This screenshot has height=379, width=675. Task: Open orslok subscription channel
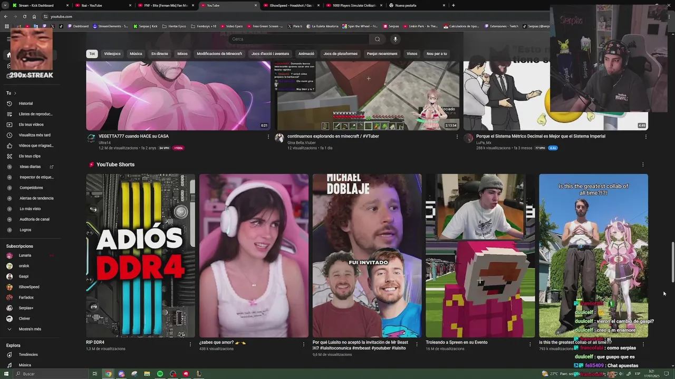point(24,266)
